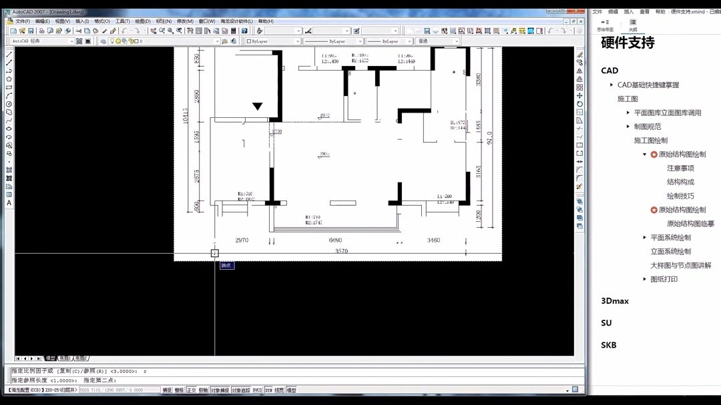This screenshot has width=721, height=405.
Task: Click the Save icon in toolbar
Action: [31, 31]
